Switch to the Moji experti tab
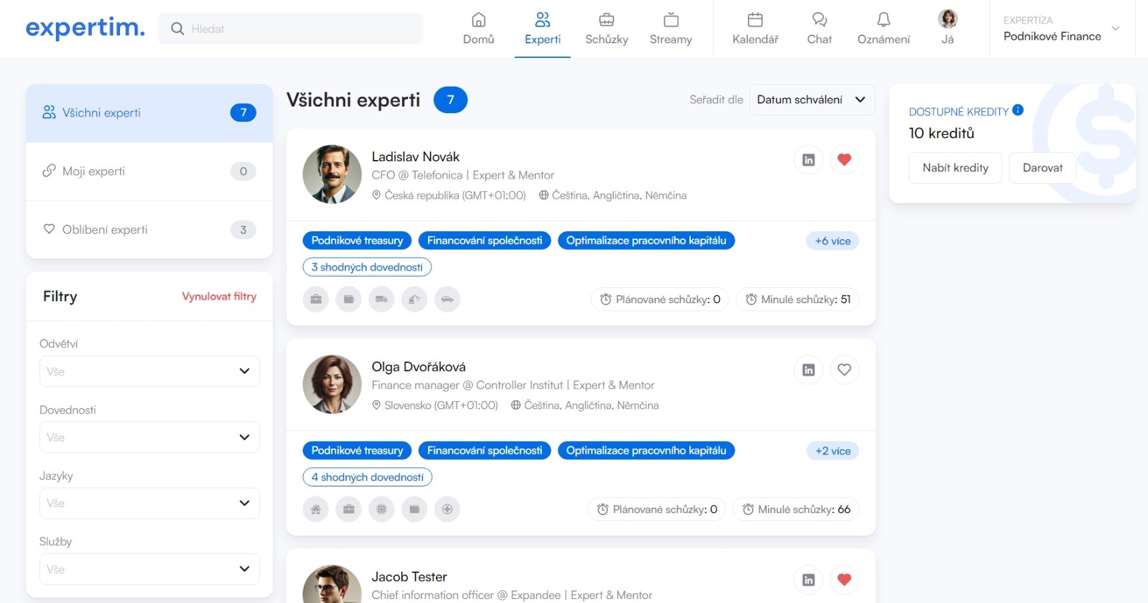The width and height of the screenshot is (1148, 603). [149, 171]
